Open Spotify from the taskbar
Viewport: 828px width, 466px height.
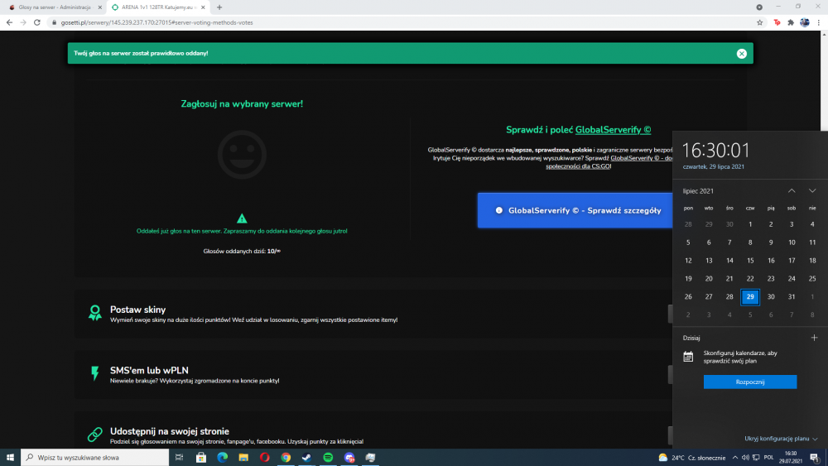click(328, 457)
